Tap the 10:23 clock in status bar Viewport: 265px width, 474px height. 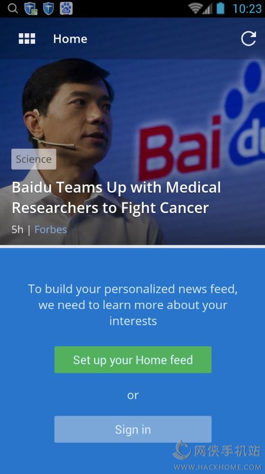click(x=247, y=9)
